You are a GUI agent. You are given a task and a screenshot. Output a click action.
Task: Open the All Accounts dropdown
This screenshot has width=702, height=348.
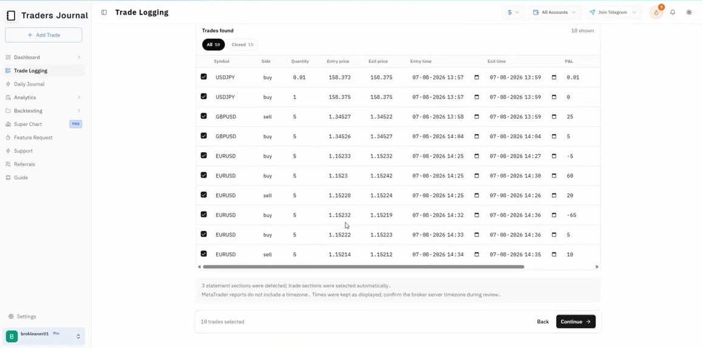pos(554,13)
